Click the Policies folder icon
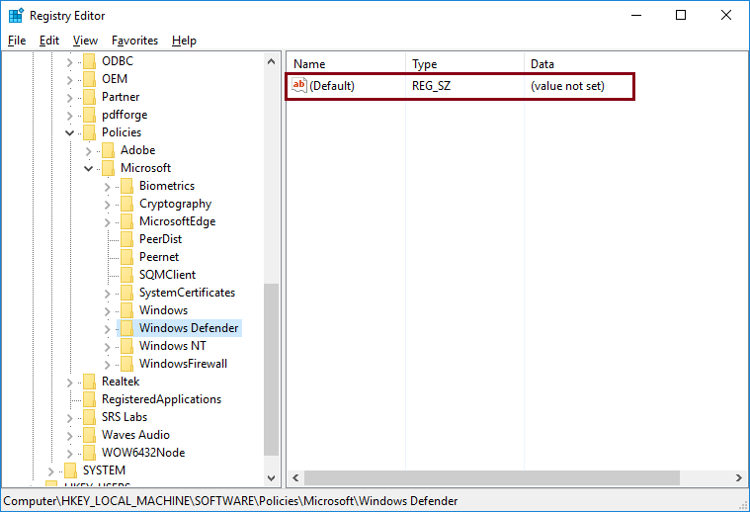Screen dimensions: 750x512 89,132
